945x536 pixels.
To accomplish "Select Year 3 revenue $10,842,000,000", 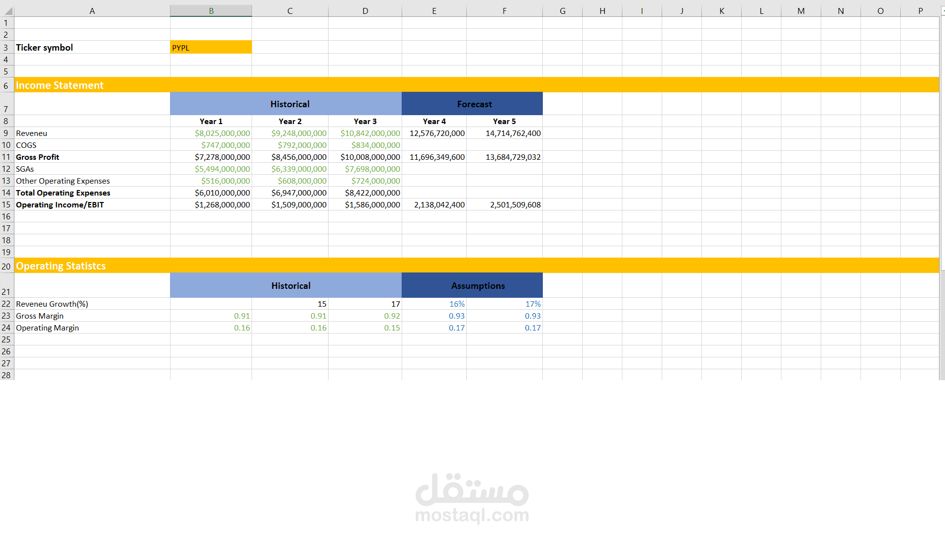I will [x=365, y=133].
